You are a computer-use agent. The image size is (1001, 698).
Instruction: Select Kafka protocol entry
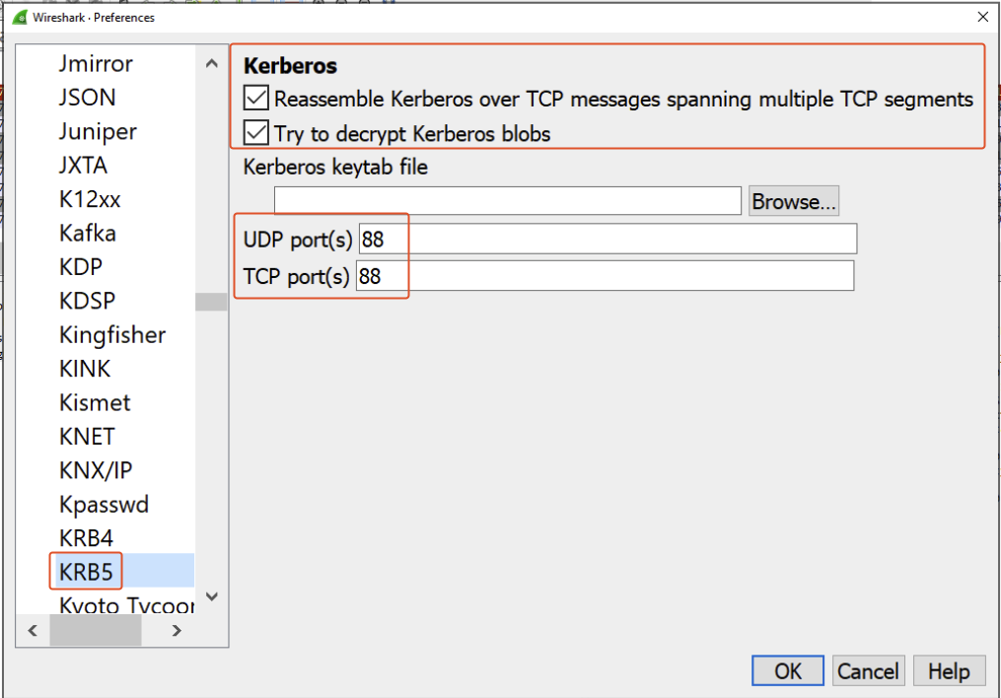[x=88, y=233]
